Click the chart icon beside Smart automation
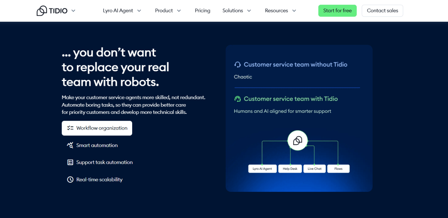Screen dimensions: 448x218 point(70,145)
